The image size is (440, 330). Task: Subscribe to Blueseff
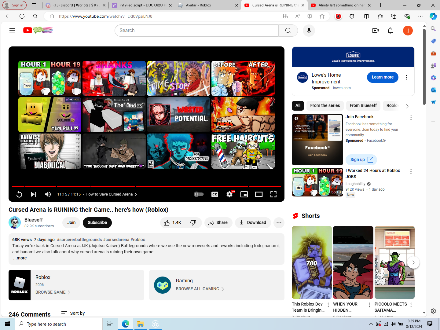coord(97,223)
